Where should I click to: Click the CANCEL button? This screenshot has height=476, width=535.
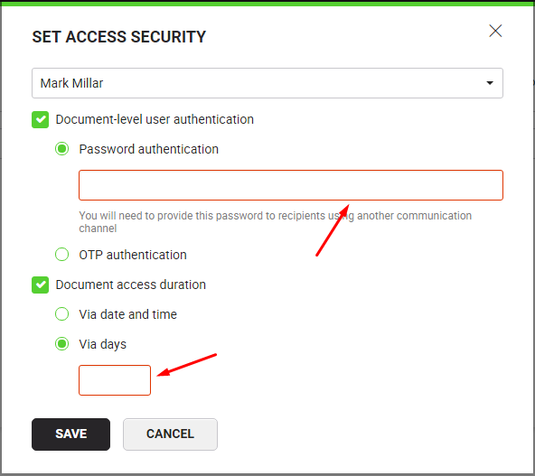coord(170,434)
